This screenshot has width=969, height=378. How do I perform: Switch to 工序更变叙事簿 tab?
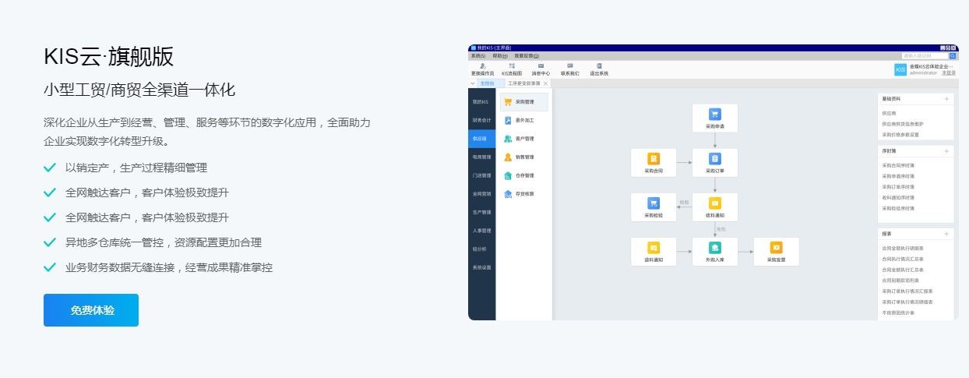tap(527, 83)
